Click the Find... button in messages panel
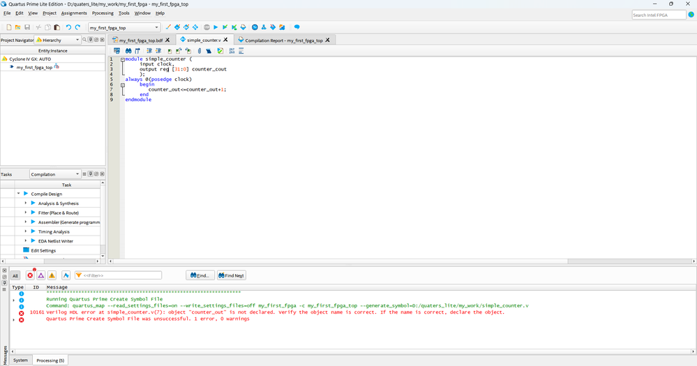Screen dimensions: 697x366 pos(200,275)
